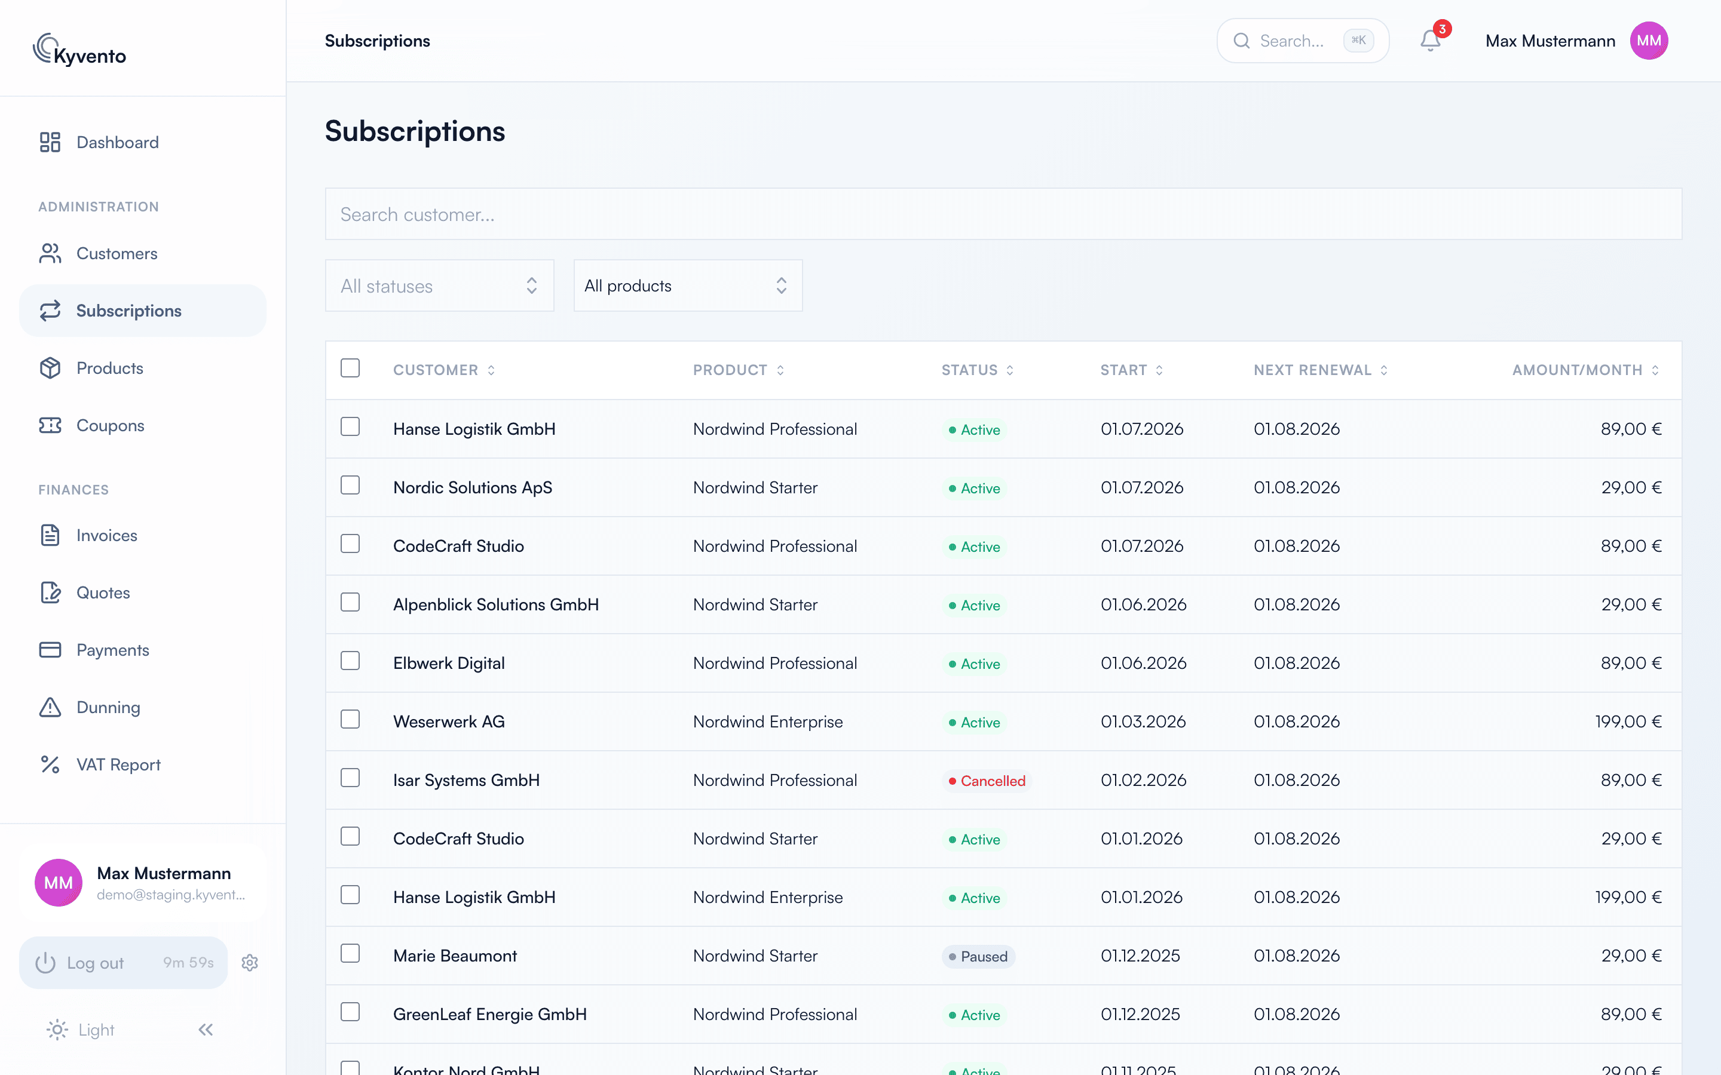Open Max Mustermann menu in header
This screenshot has width=1721, height=1075.
(1576, 41)
